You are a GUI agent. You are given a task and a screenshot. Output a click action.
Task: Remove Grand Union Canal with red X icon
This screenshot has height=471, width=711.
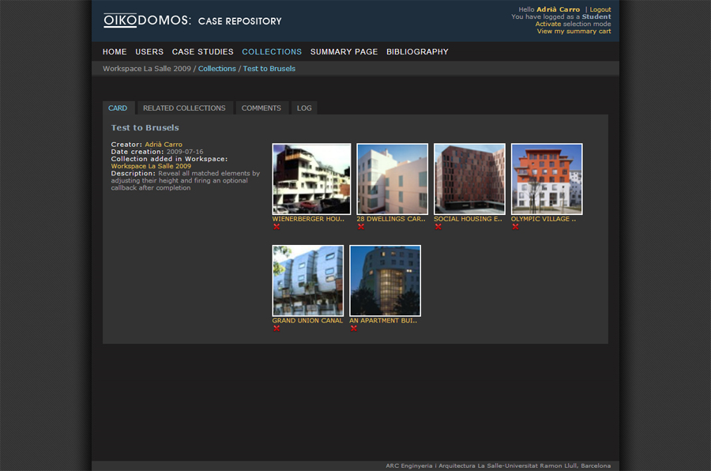(x=276, y=329)
